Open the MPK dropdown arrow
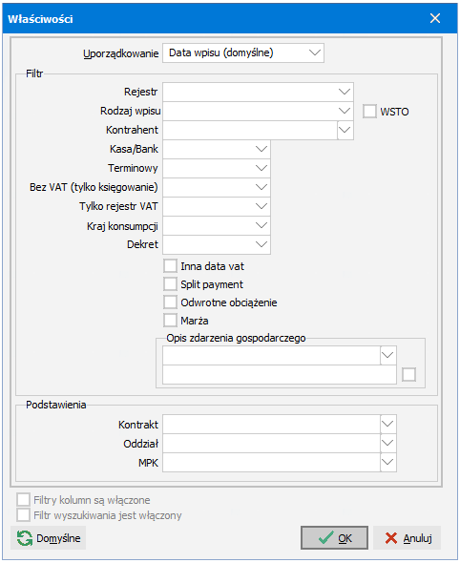 (387, 462)
